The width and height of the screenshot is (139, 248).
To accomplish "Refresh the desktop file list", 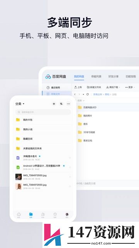I will pyautogui.click(x=88, y=94).
